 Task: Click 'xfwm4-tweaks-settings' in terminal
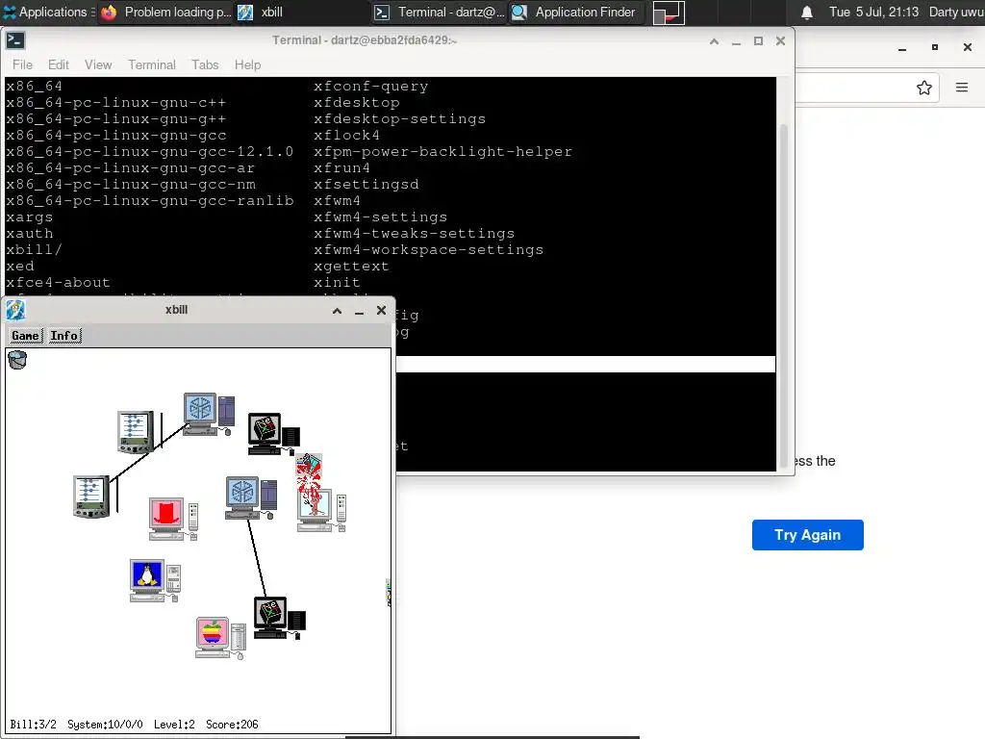click(x=414, y=233)
